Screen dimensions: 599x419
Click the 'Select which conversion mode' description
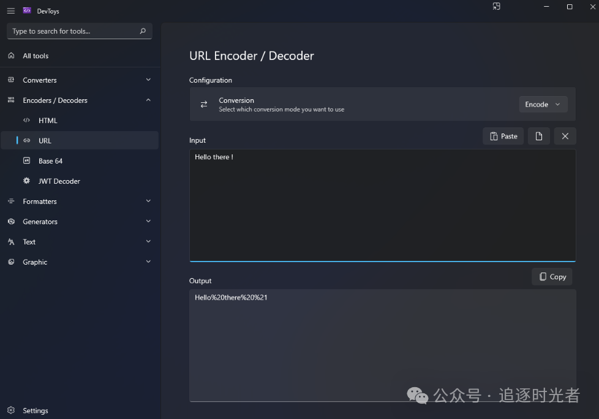[x=282, y=109]
